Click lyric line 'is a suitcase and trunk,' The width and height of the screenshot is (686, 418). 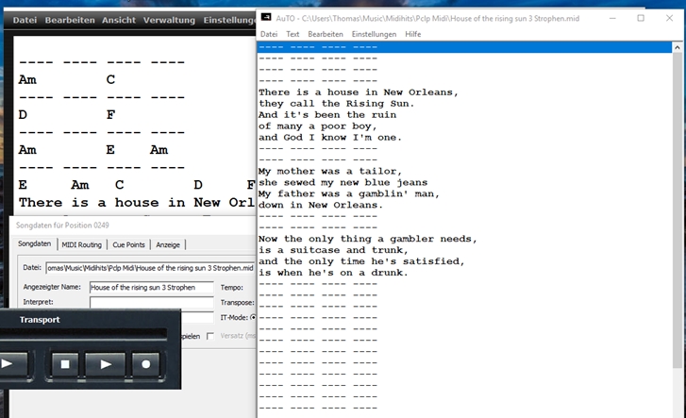coord(333,250)
